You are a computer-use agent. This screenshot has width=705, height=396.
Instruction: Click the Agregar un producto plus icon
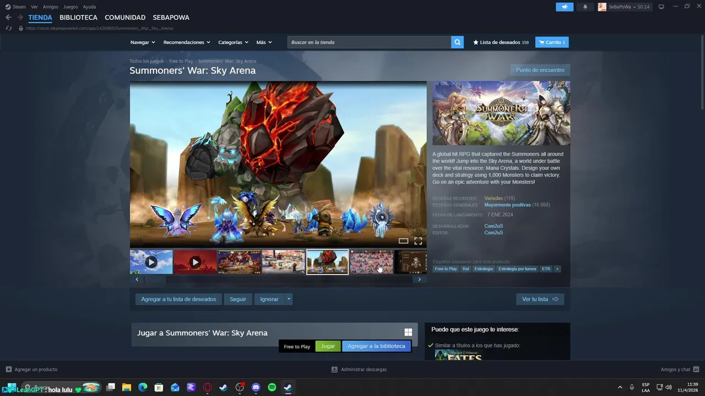[x=8, y=369]
